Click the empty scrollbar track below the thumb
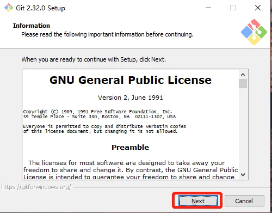Viewport: 272px width, 213px height. [243, 129]
